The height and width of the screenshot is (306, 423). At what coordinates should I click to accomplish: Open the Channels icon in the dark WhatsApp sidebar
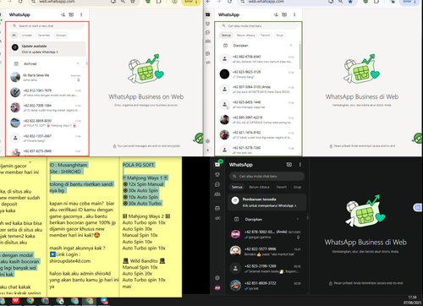click(x=217, y=184)
